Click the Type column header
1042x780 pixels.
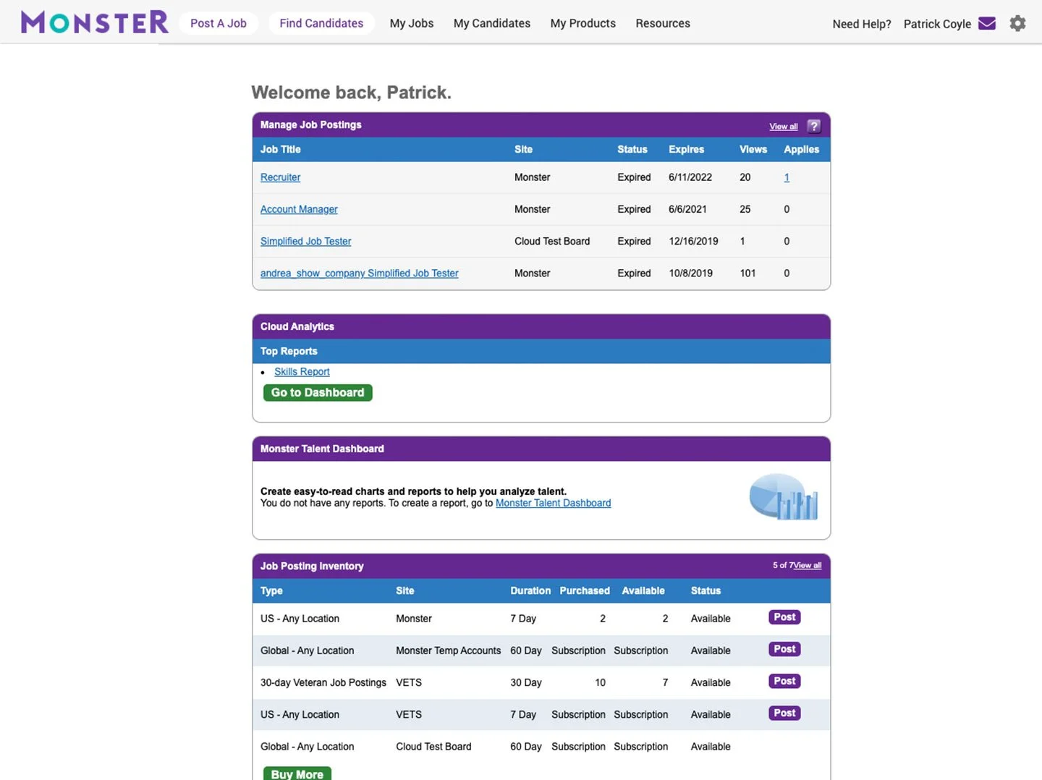point(271,590)
